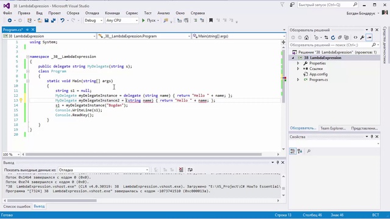Screen dimensions: 390x219
Task: Click the account name Богдан Бондарук
Action: click(x=361, y=13)
